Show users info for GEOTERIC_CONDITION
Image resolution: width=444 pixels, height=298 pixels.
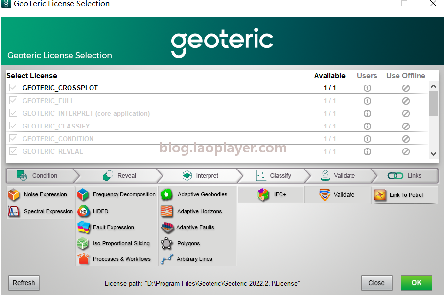[367, 139]
